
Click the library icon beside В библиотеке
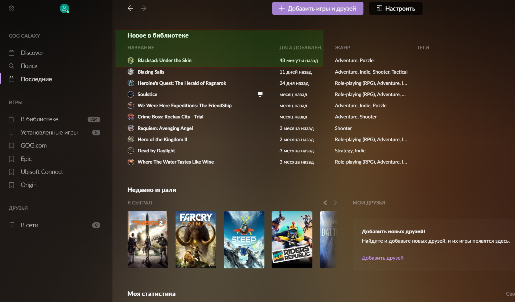pyautogui.click(x=12, y=119)
